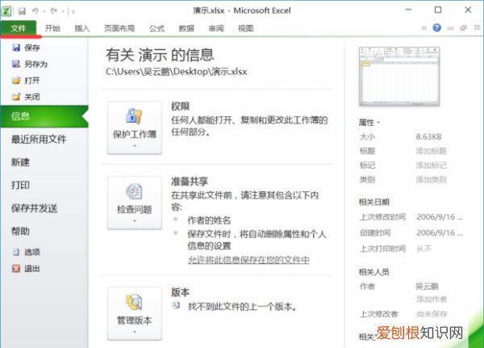
Task: Click the Excel application icon in title bar
Action: point(6,11)
